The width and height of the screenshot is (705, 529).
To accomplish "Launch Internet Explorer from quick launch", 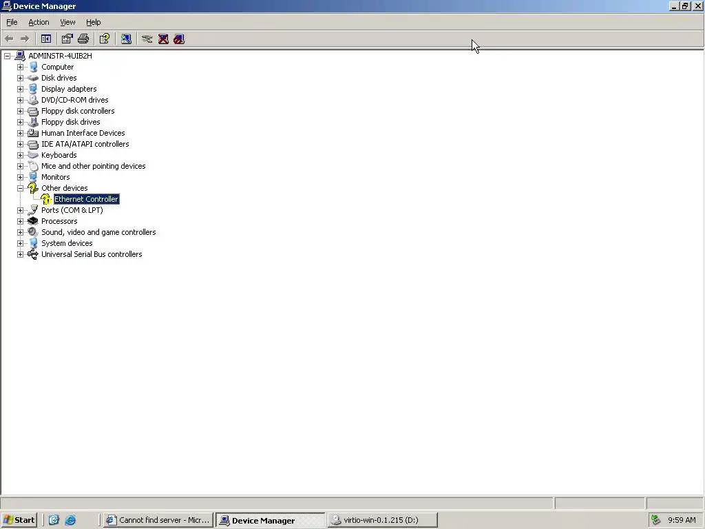I will 70,520.
